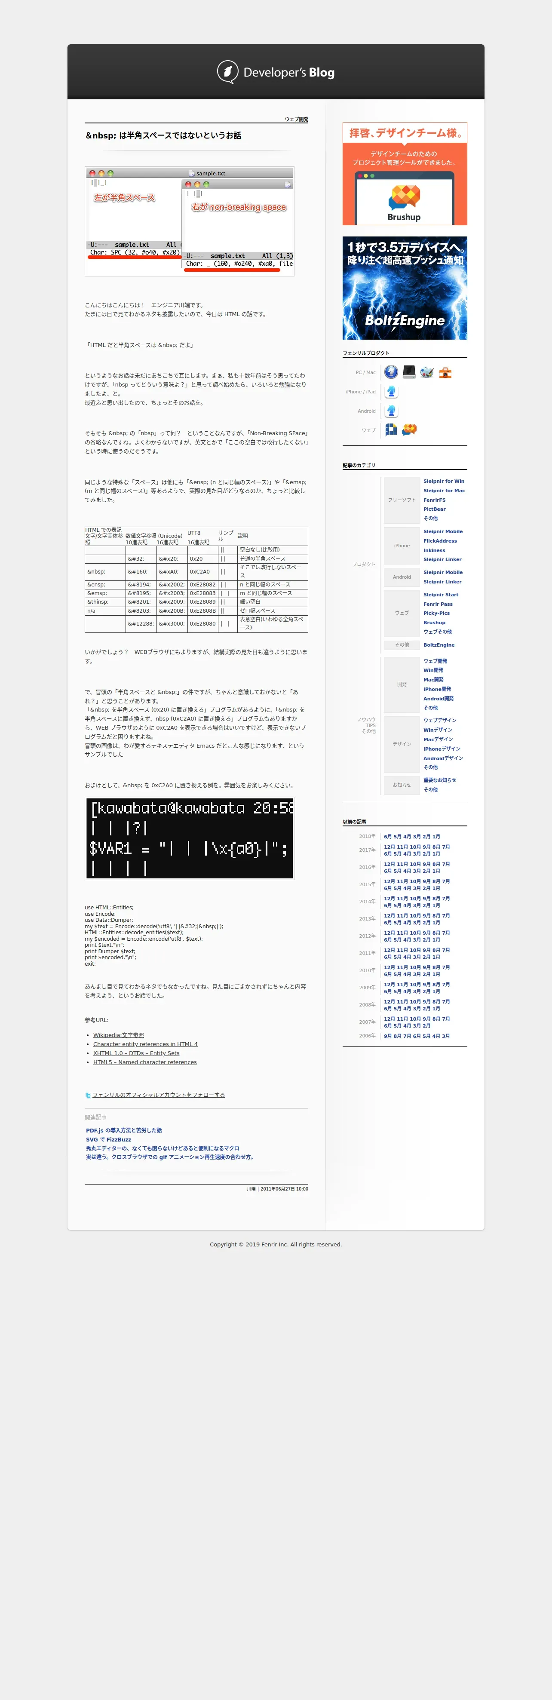Click the Copyright © 2019 Fenrir Inc. footer text
Viewport: 552px width, 1700px height.
click(x=276, y=1244)
